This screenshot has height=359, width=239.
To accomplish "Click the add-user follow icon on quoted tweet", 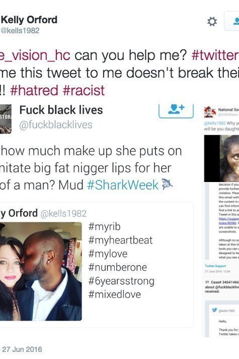I will click(176, 110).
